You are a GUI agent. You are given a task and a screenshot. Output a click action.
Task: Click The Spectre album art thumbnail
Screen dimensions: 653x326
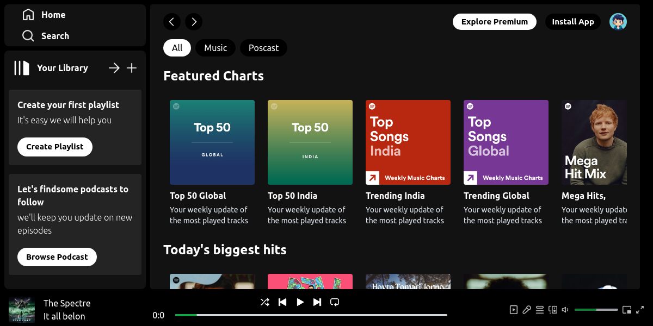coord(22,310)
